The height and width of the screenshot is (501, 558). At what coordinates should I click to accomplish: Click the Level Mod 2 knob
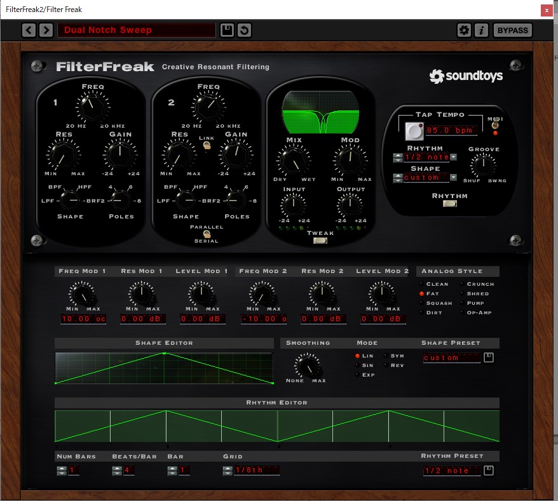[382, 294]
